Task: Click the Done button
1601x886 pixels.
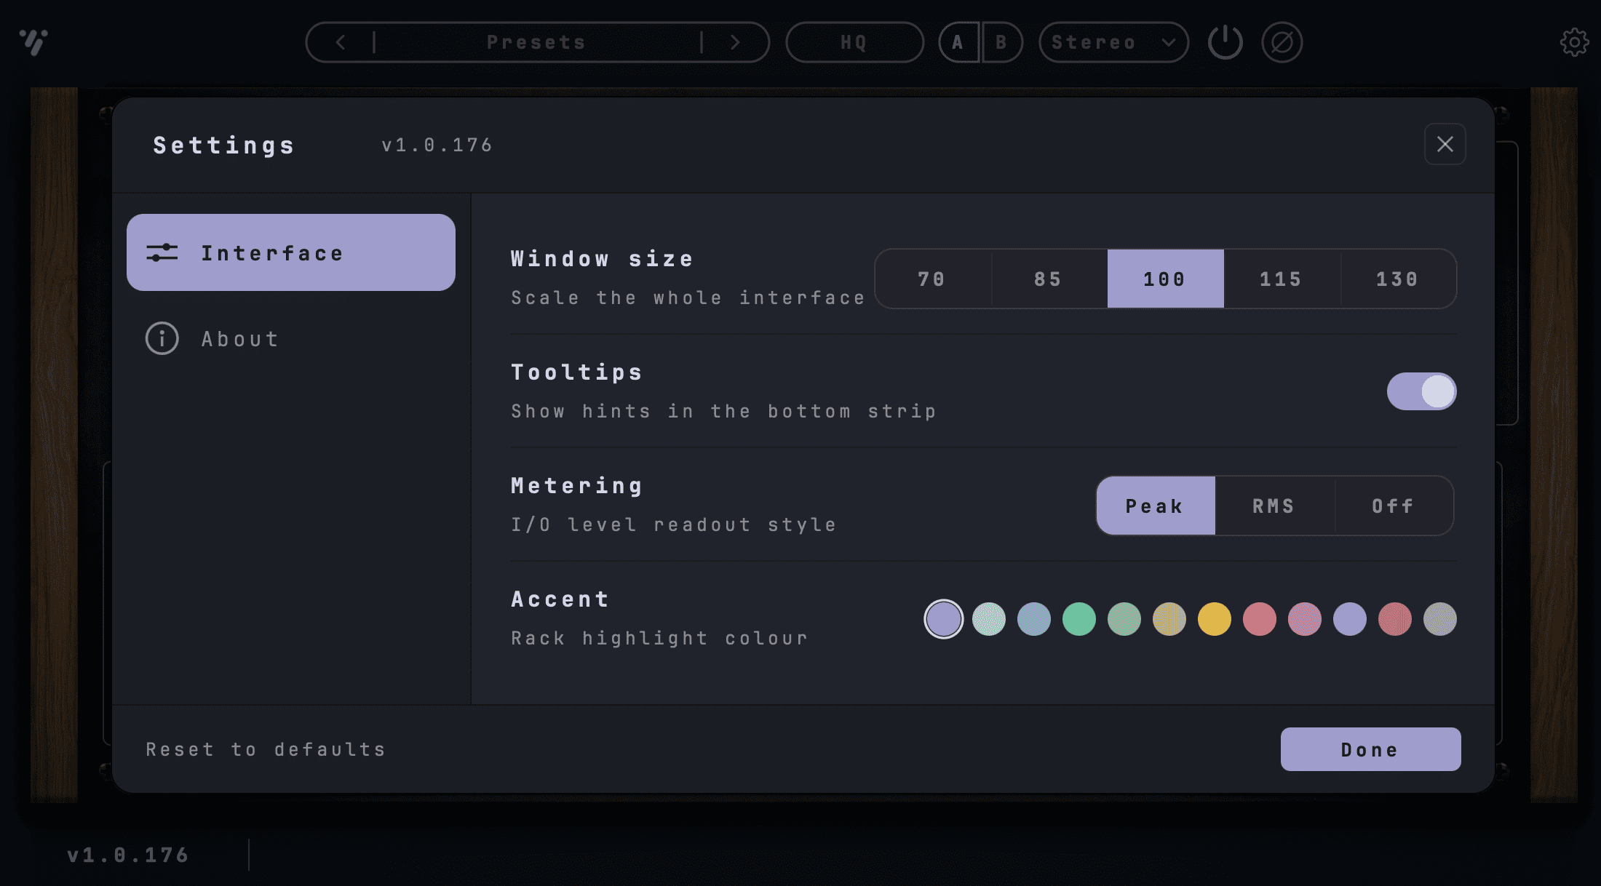Action: point(1371,749)
